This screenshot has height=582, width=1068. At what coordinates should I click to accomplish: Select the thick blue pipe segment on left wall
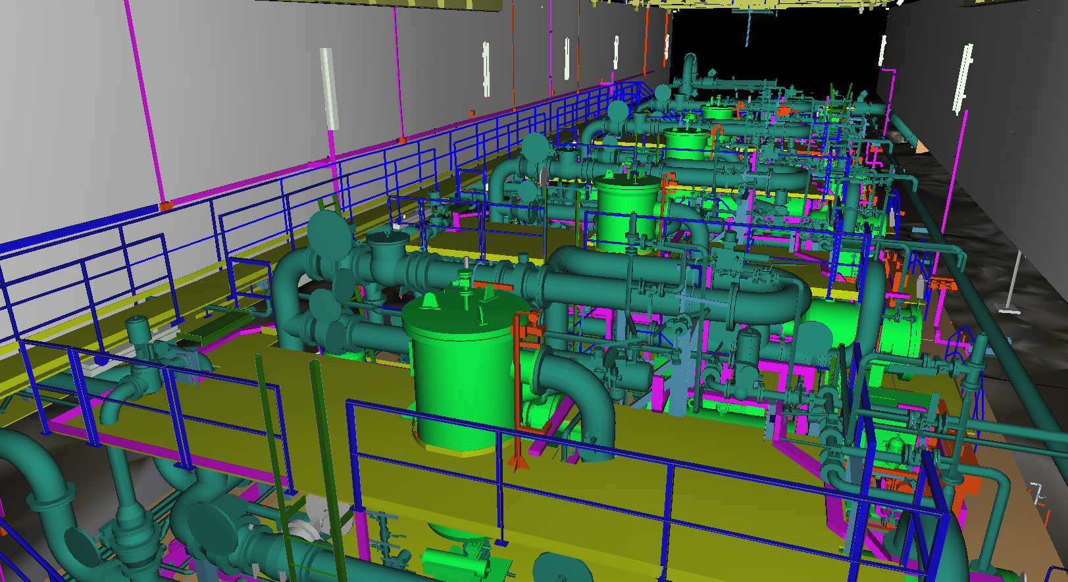(x=79, y=228)
